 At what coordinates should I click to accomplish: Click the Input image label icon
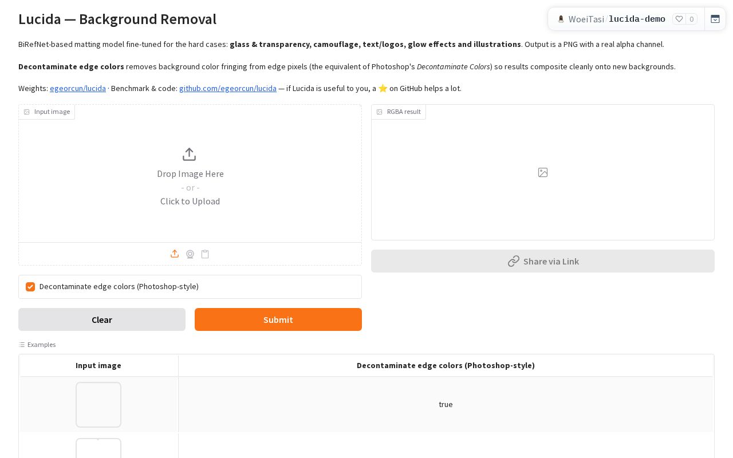click(x=26, y=112)
